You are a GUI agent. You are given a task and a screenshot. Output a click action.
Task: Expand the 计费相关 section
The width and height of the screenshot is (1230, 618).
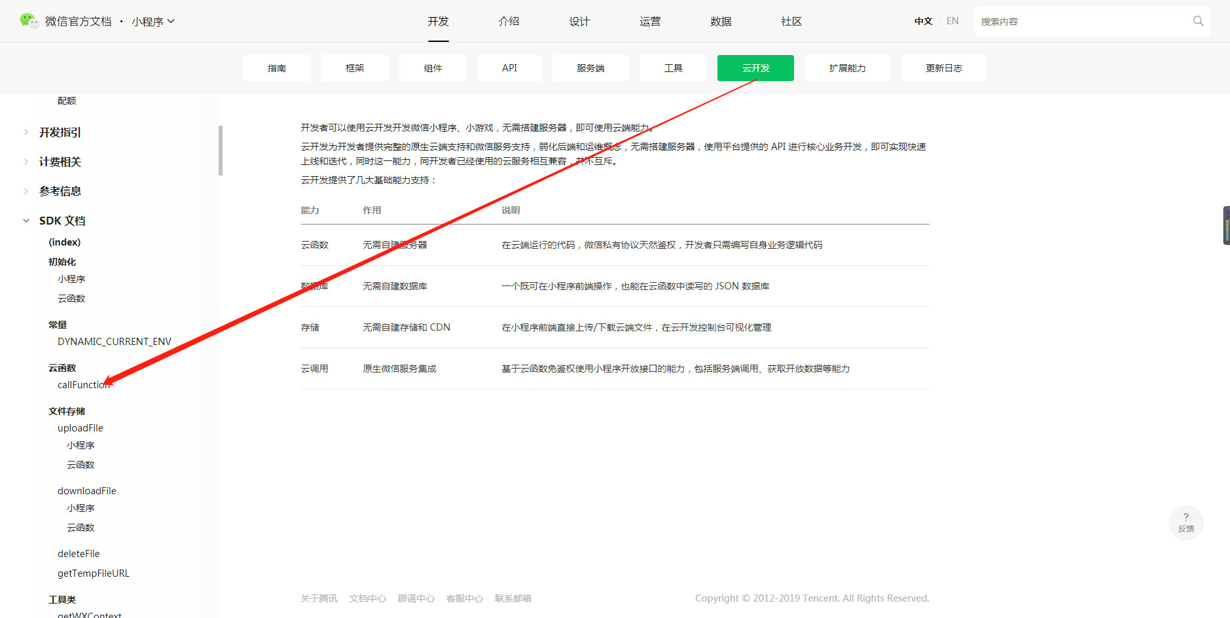tap(60, 162)
